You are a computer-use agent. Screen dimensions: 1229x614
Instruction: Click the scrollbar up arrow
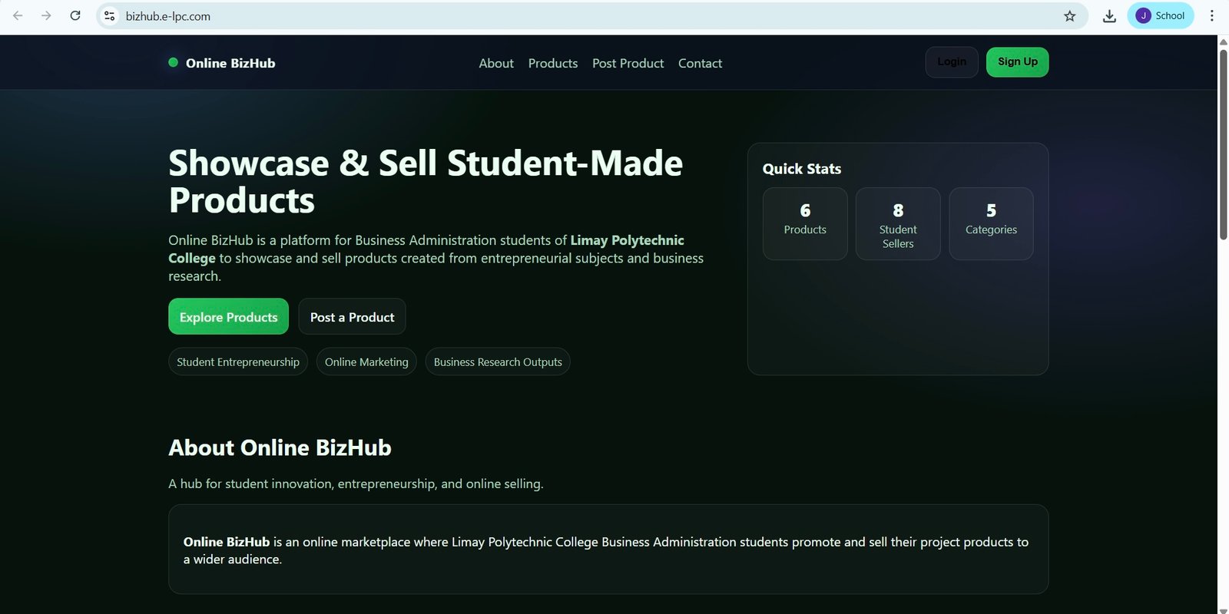(x=1223, y=41)
